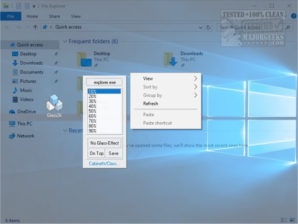Click the Glass2k desktop icon
Image resolution: width=298 pixels, height=224 pixels.
(x=54, y=106)
